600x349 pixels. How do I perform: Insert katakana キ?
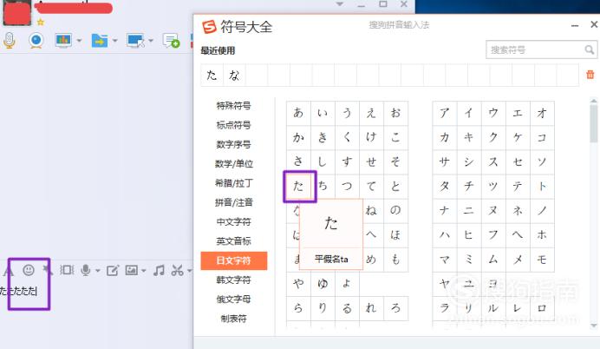tap(469, 137)
